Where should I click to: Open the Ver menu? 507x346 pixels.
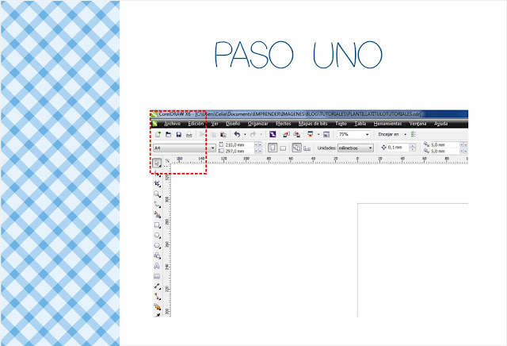pos(215,124)
